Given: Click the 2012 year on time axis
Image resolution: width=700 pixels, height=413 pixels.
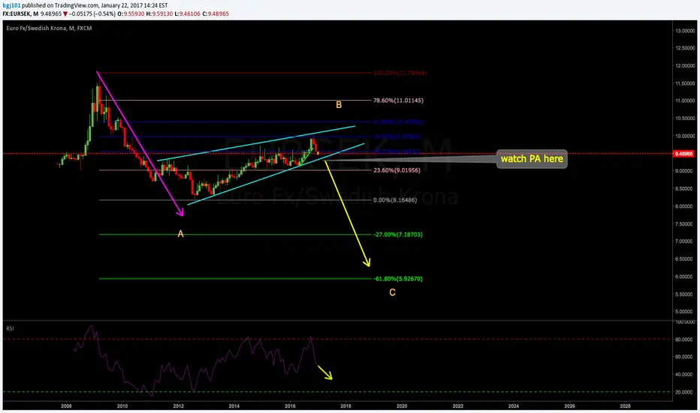Looking at the screenshot, I should click(178, 405).
